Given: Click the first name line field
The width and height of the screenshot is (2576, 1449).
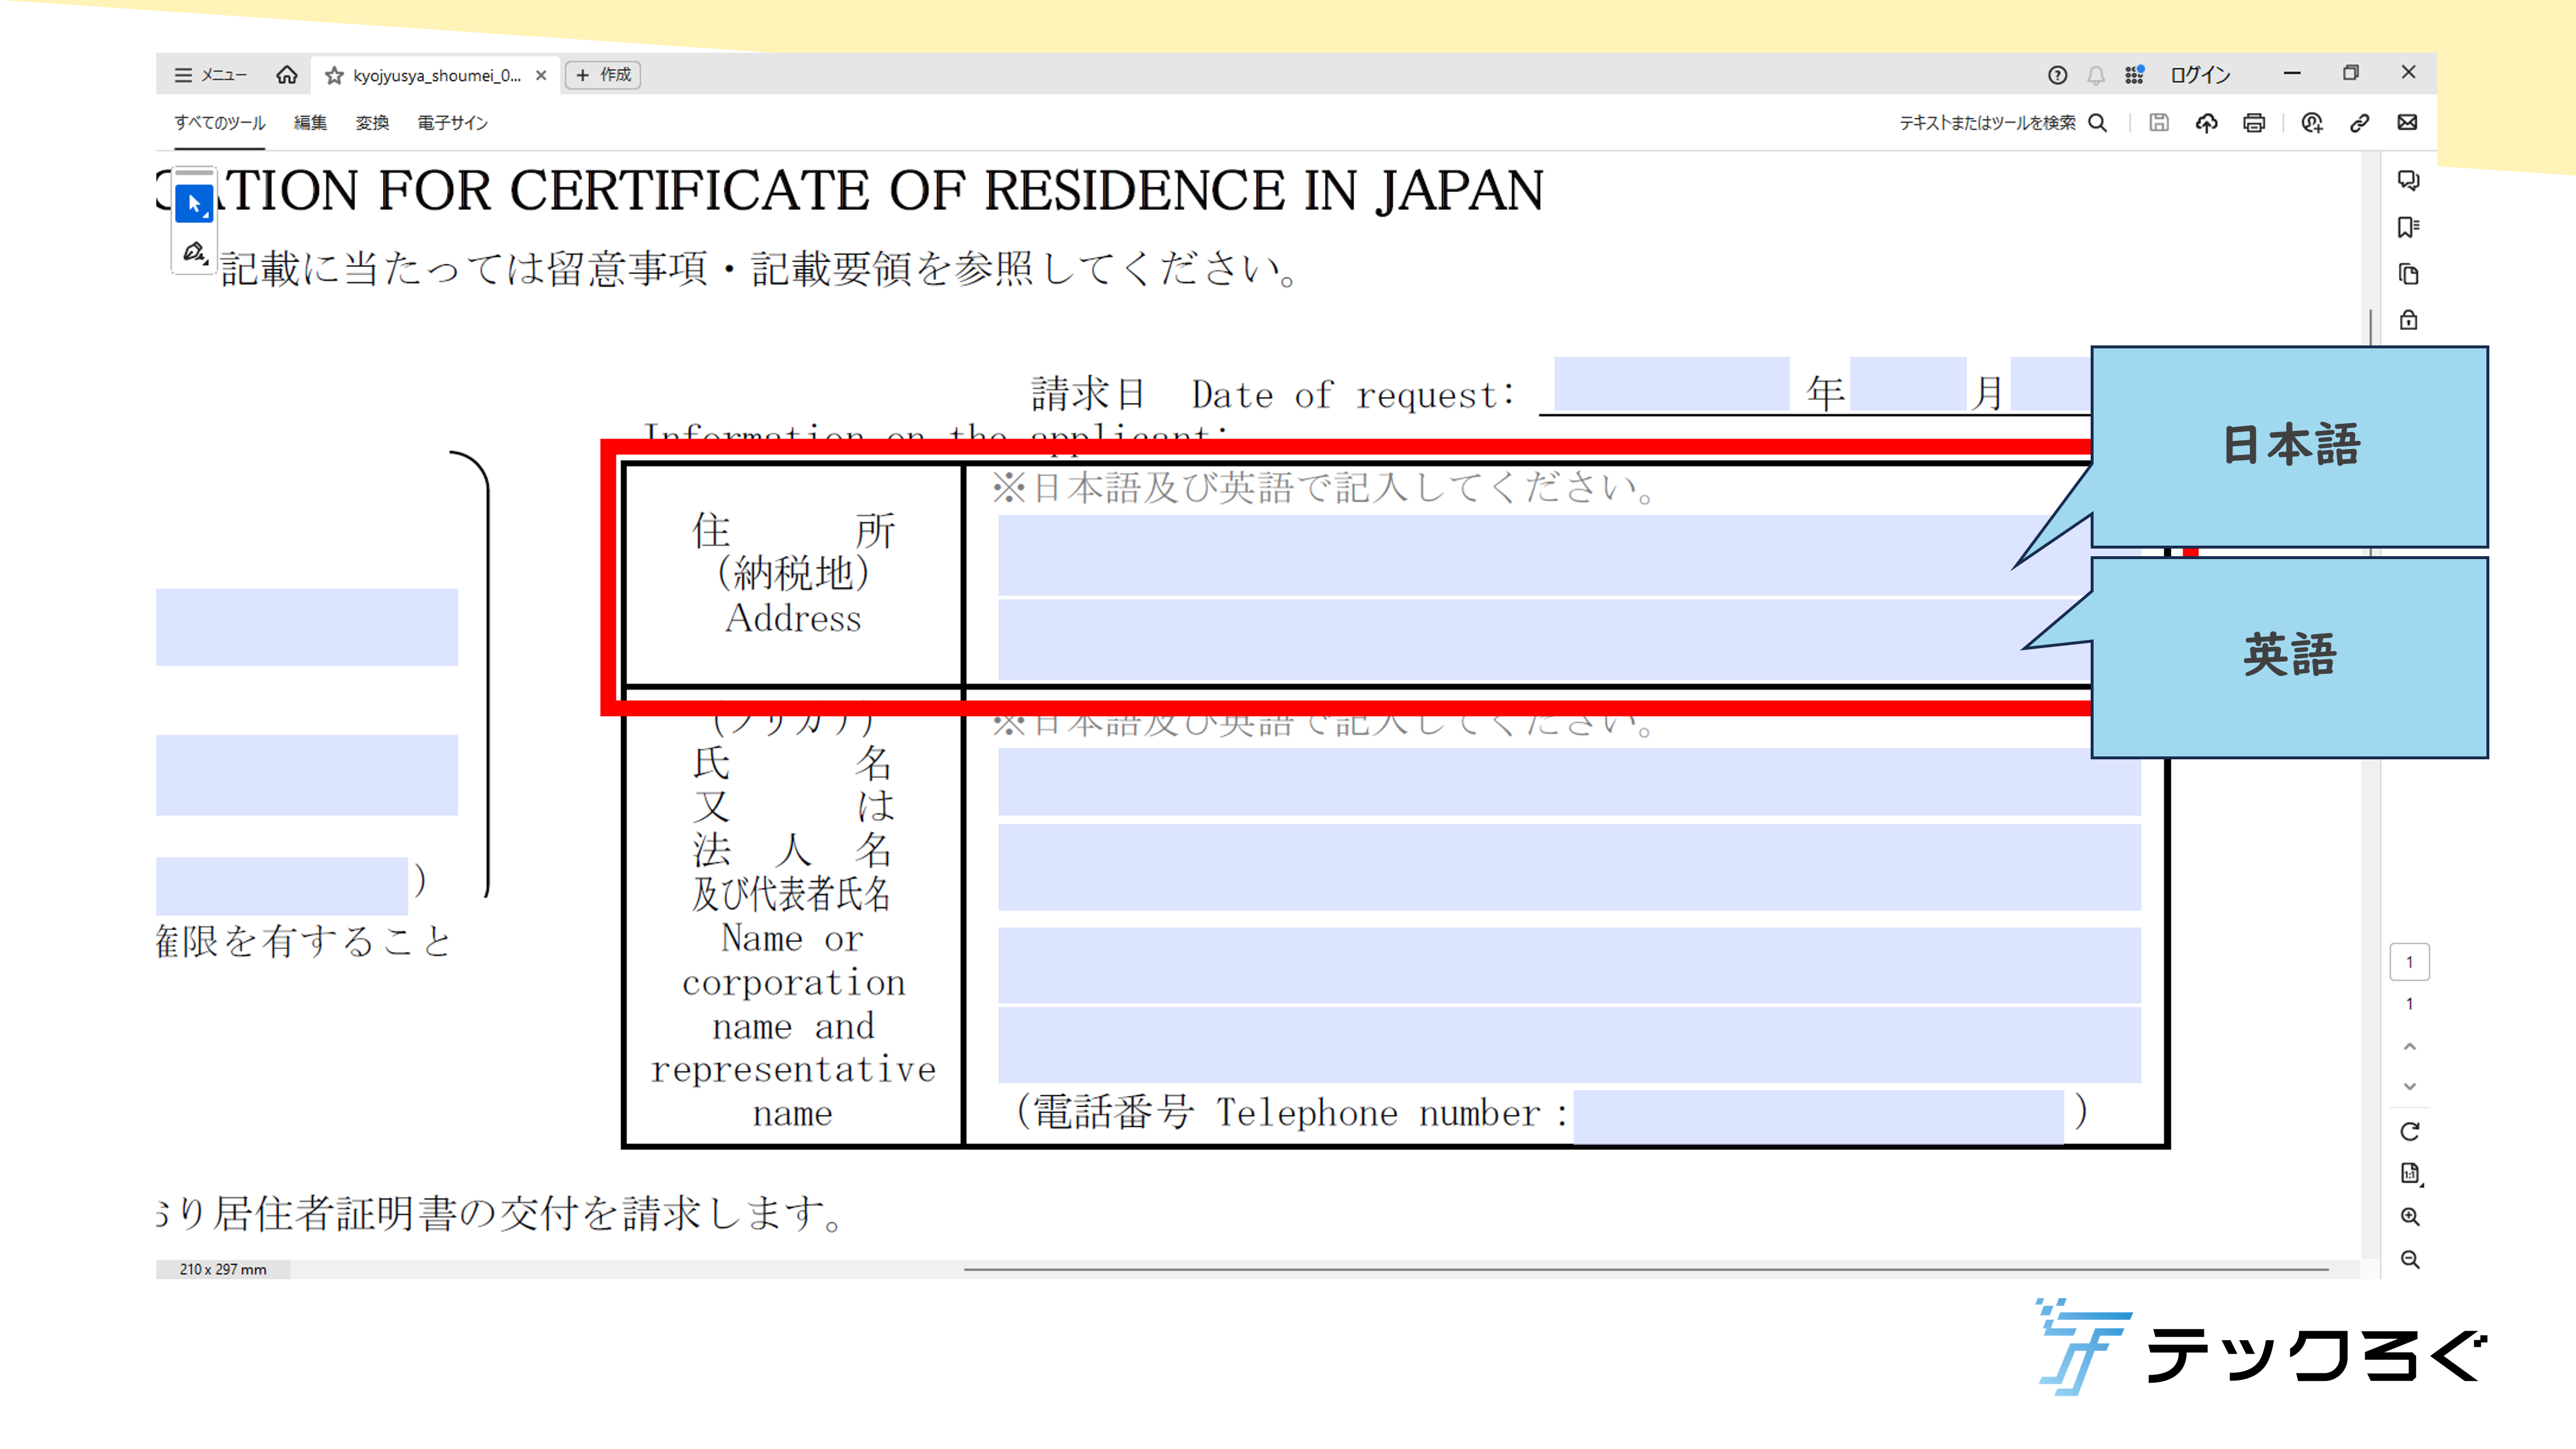Looking at the screenshot, I should (x=1569, y=782).
